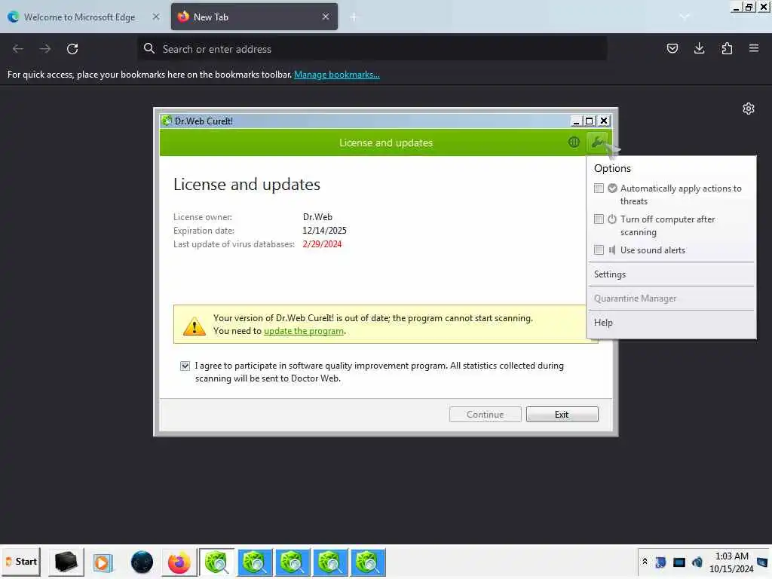Click the Dr.Web CureIt! title bar icon
The width and height of the screenshot is (772, 579).
pos(167,121)
